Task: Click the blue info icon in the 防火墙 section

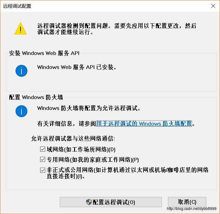Action: (x=21, y=111)
